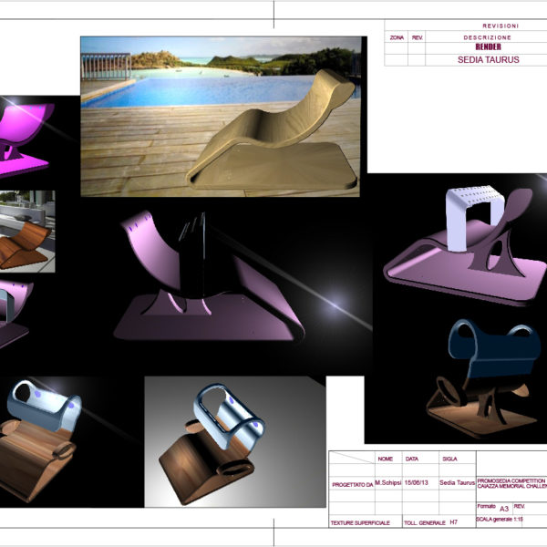The image size is (547, 547).
Task: Click the DESCRIZIONE column header
Action: pos(487,37)
